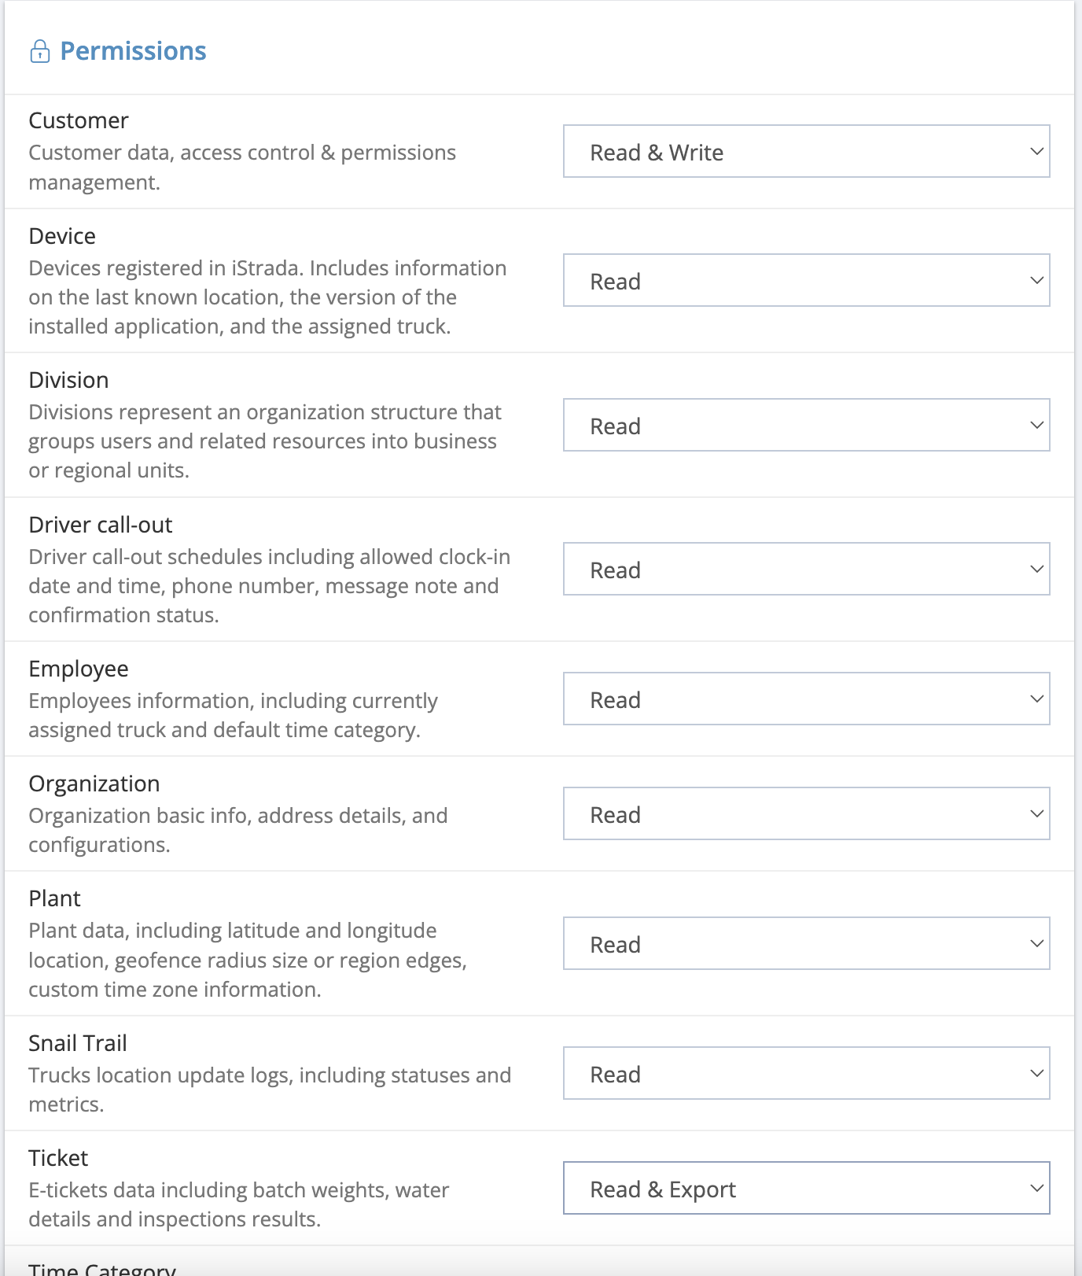Viewport: 1082px width, 1276px height.
Task: Select the Read & Write value for Customer
Action: (x=657, y=152)
